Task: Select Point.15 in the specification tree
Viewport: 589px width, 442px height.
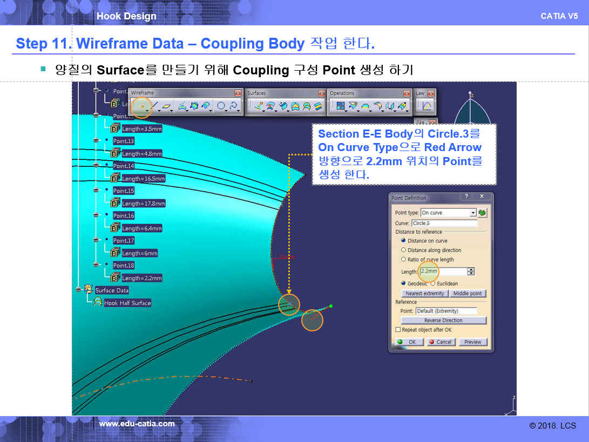Action: [124, 191]
